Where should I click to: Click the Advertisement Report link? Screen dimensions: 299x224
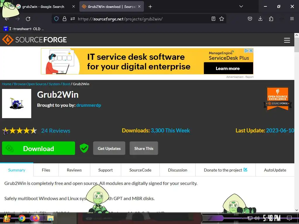tap(240, 77)
